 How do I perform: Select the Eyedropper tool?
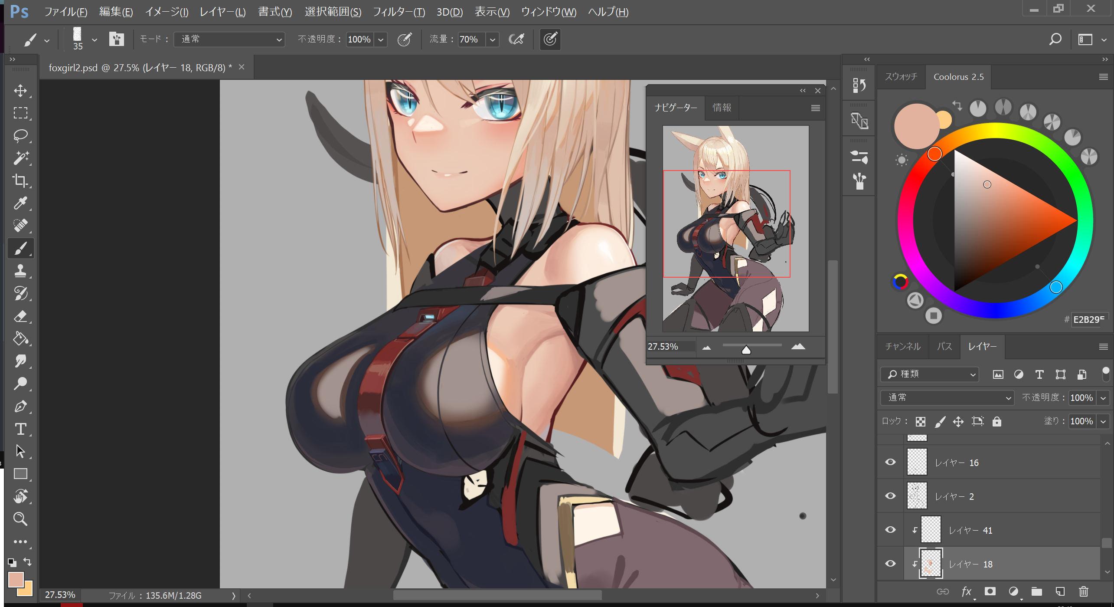20,203
